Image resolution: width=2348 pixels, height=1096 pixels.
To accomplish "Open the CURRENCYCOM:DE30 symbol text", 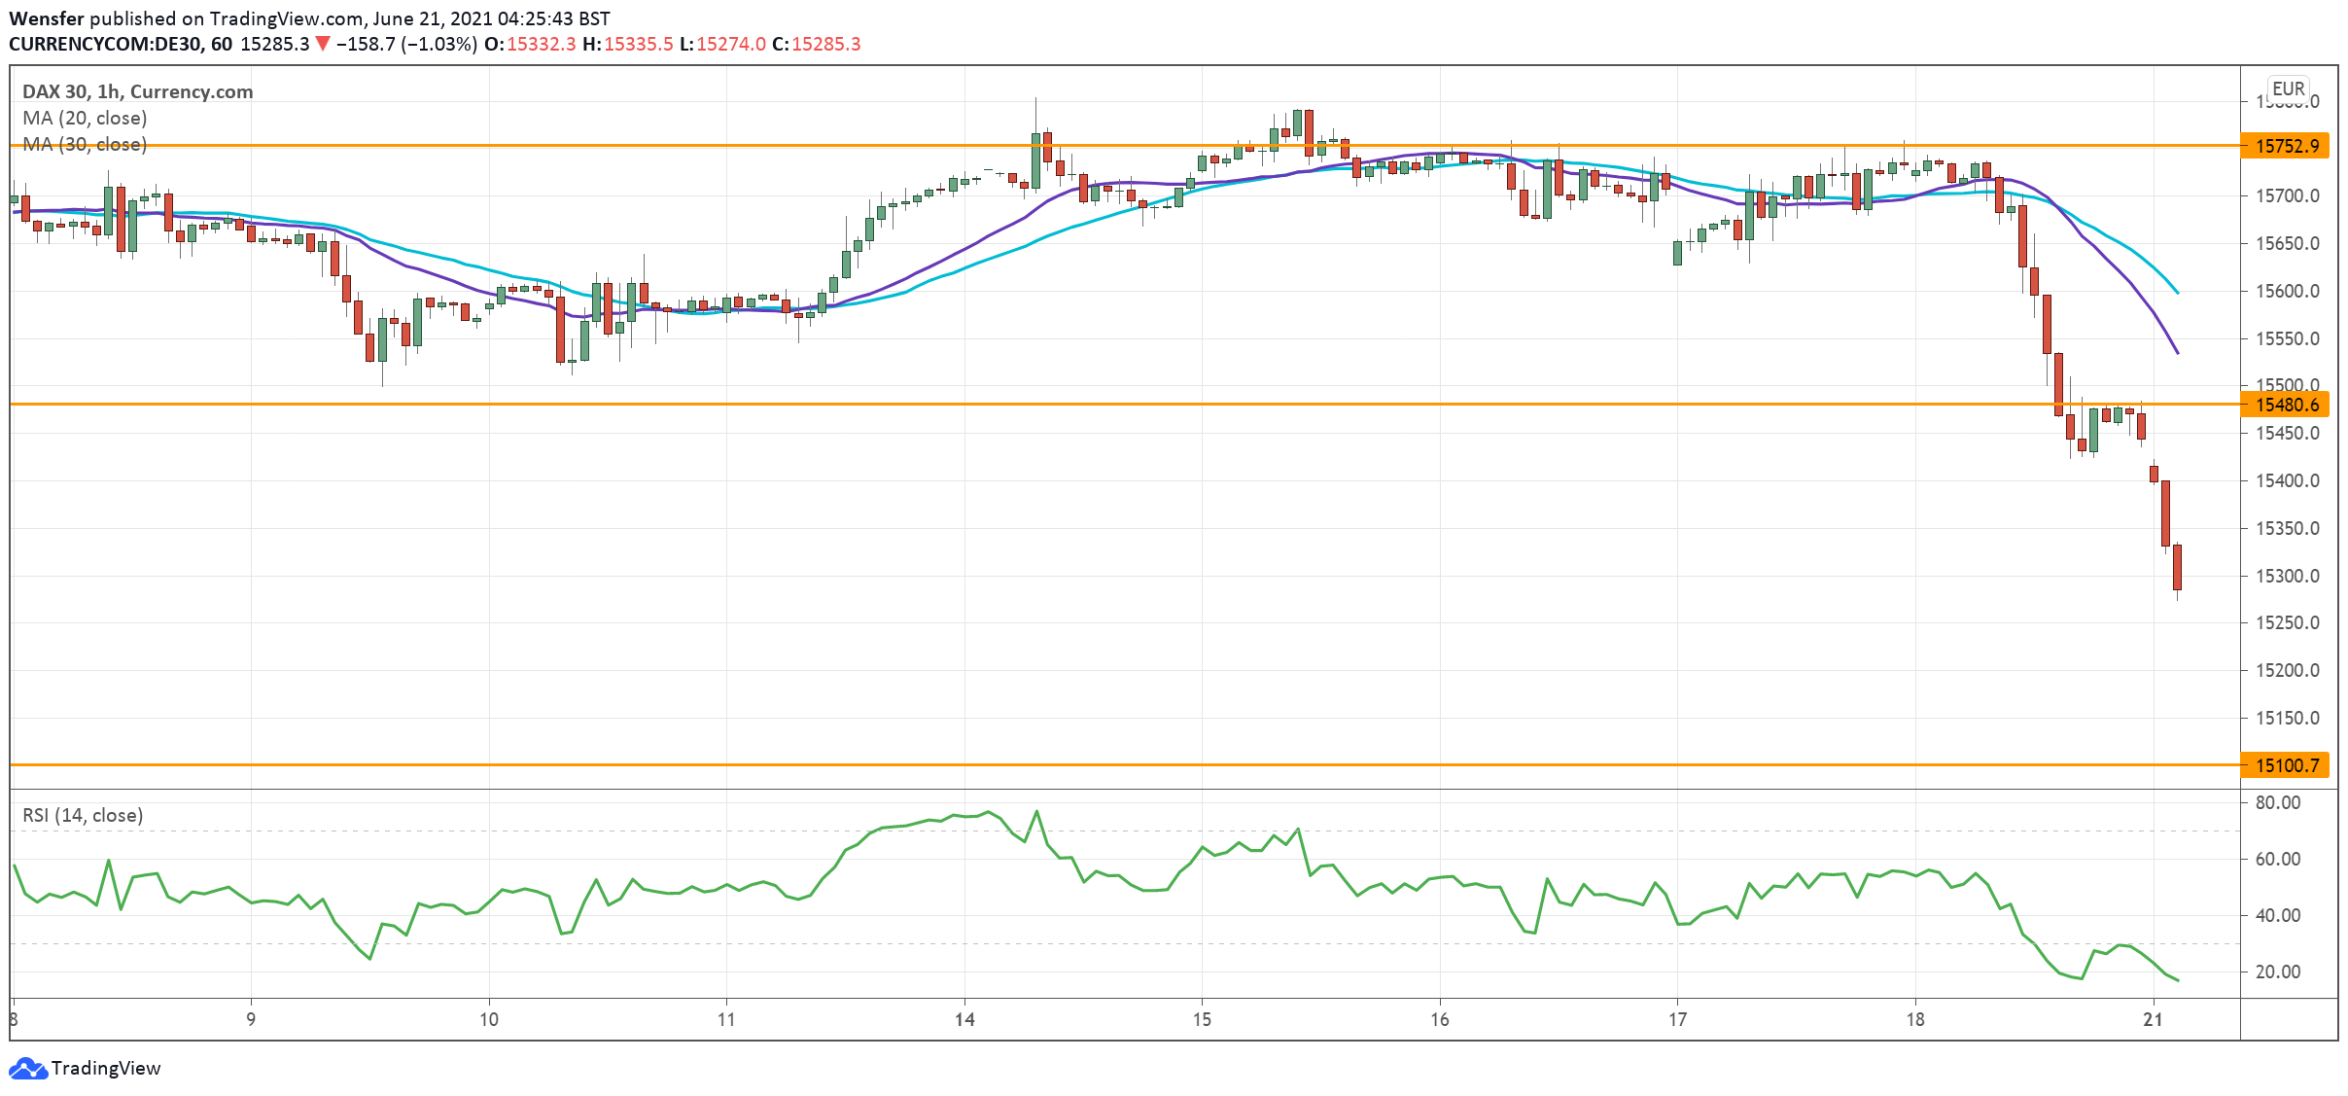I will pyautogui.click(x=104, y=44).
